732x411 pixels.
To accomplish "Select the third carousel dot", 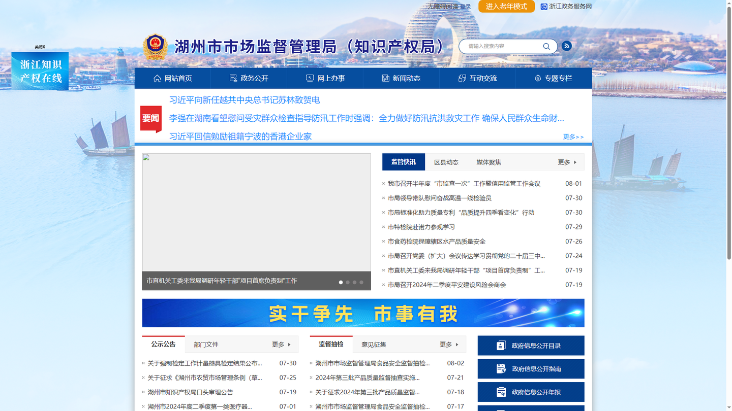I will pos(355,282).
